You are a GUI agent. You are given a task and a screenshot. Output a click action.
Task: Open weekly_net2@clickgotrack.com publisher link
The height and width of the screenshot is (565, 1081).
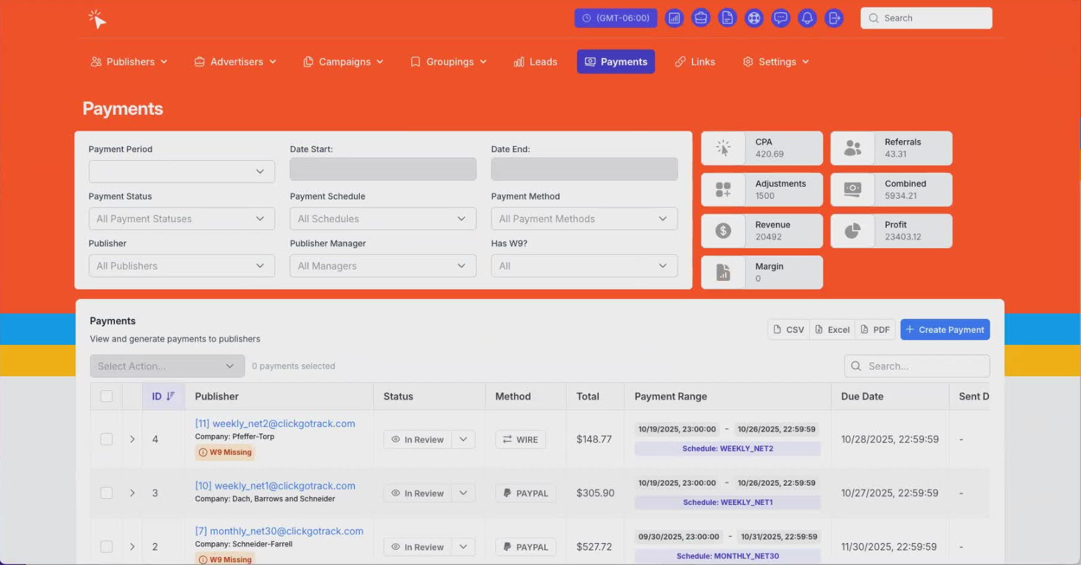coord(275,424)
